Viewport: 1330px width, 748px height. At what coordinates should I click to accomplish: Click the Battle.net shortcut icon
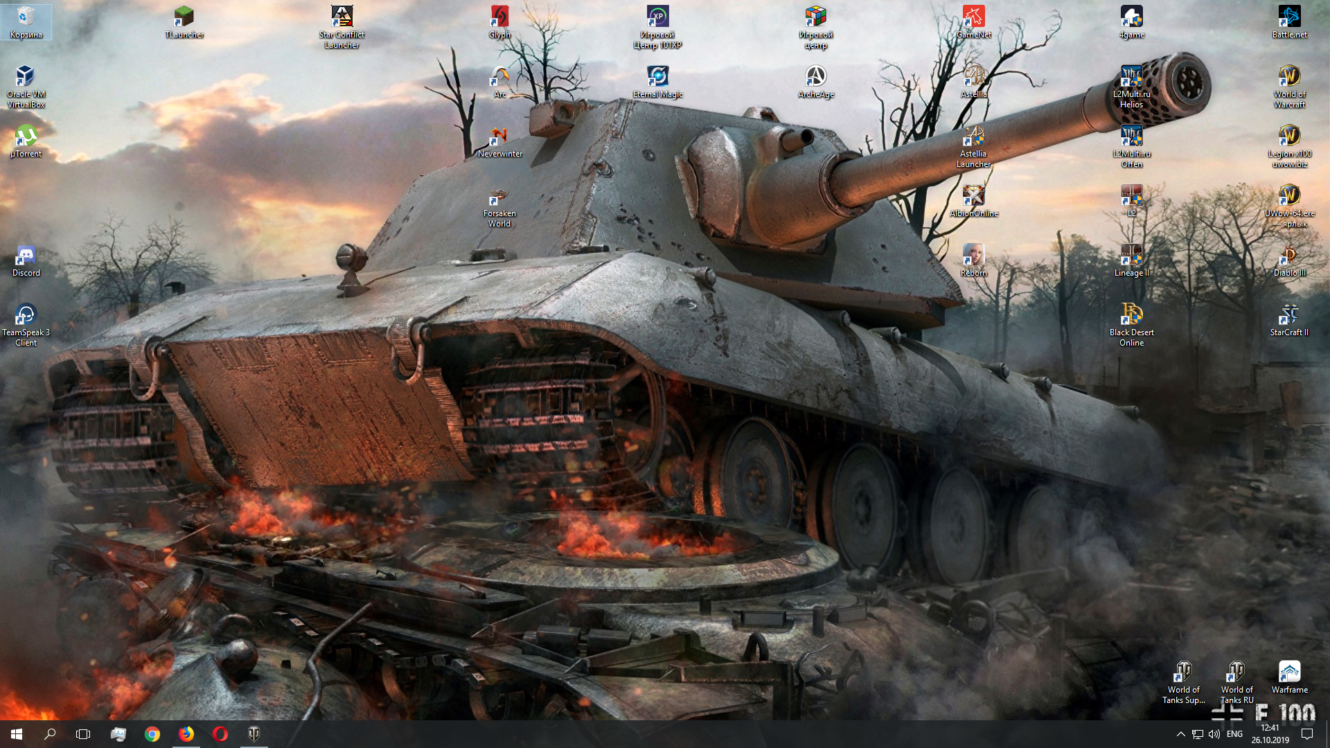[1289, 21]
